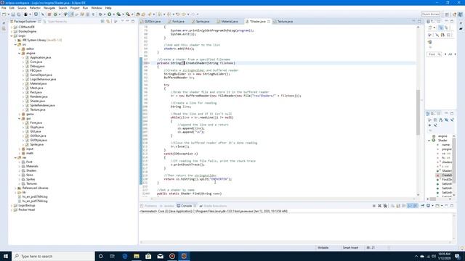Viewport: 465px width, 261px height.
Task: Click the Java perspective icon at far right
Action: (x=460, y=14)
